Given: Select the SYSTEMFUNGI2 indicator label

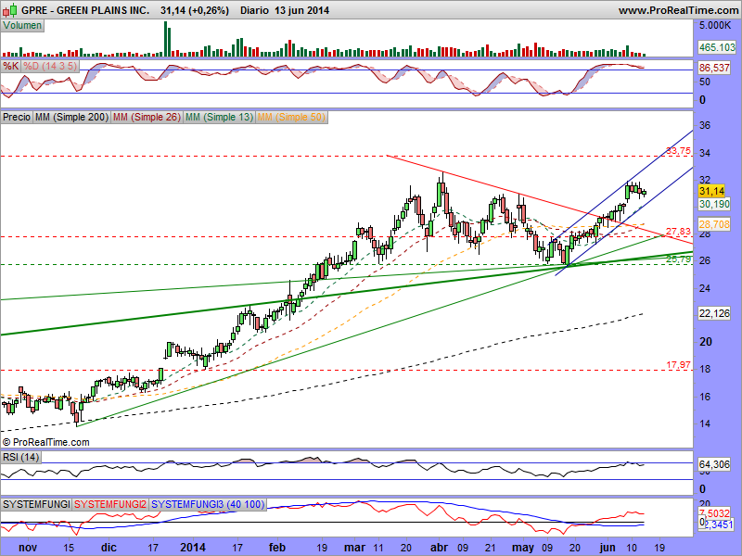Looking at the screenshot, I should click(110, 504).
